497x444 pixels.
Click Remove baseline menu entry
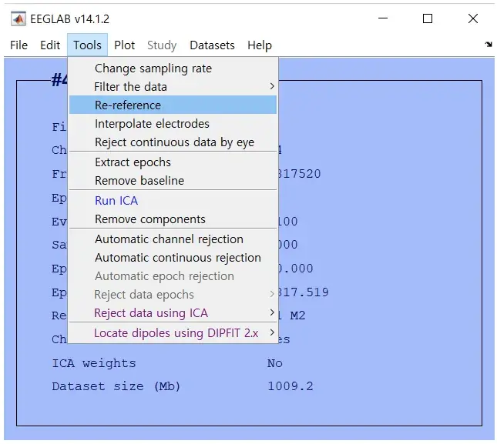point(139,181)
